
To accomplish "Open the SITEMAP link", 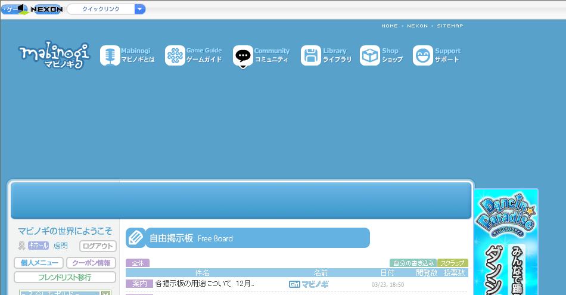I will pyautogui.click(x=450, y=26).
